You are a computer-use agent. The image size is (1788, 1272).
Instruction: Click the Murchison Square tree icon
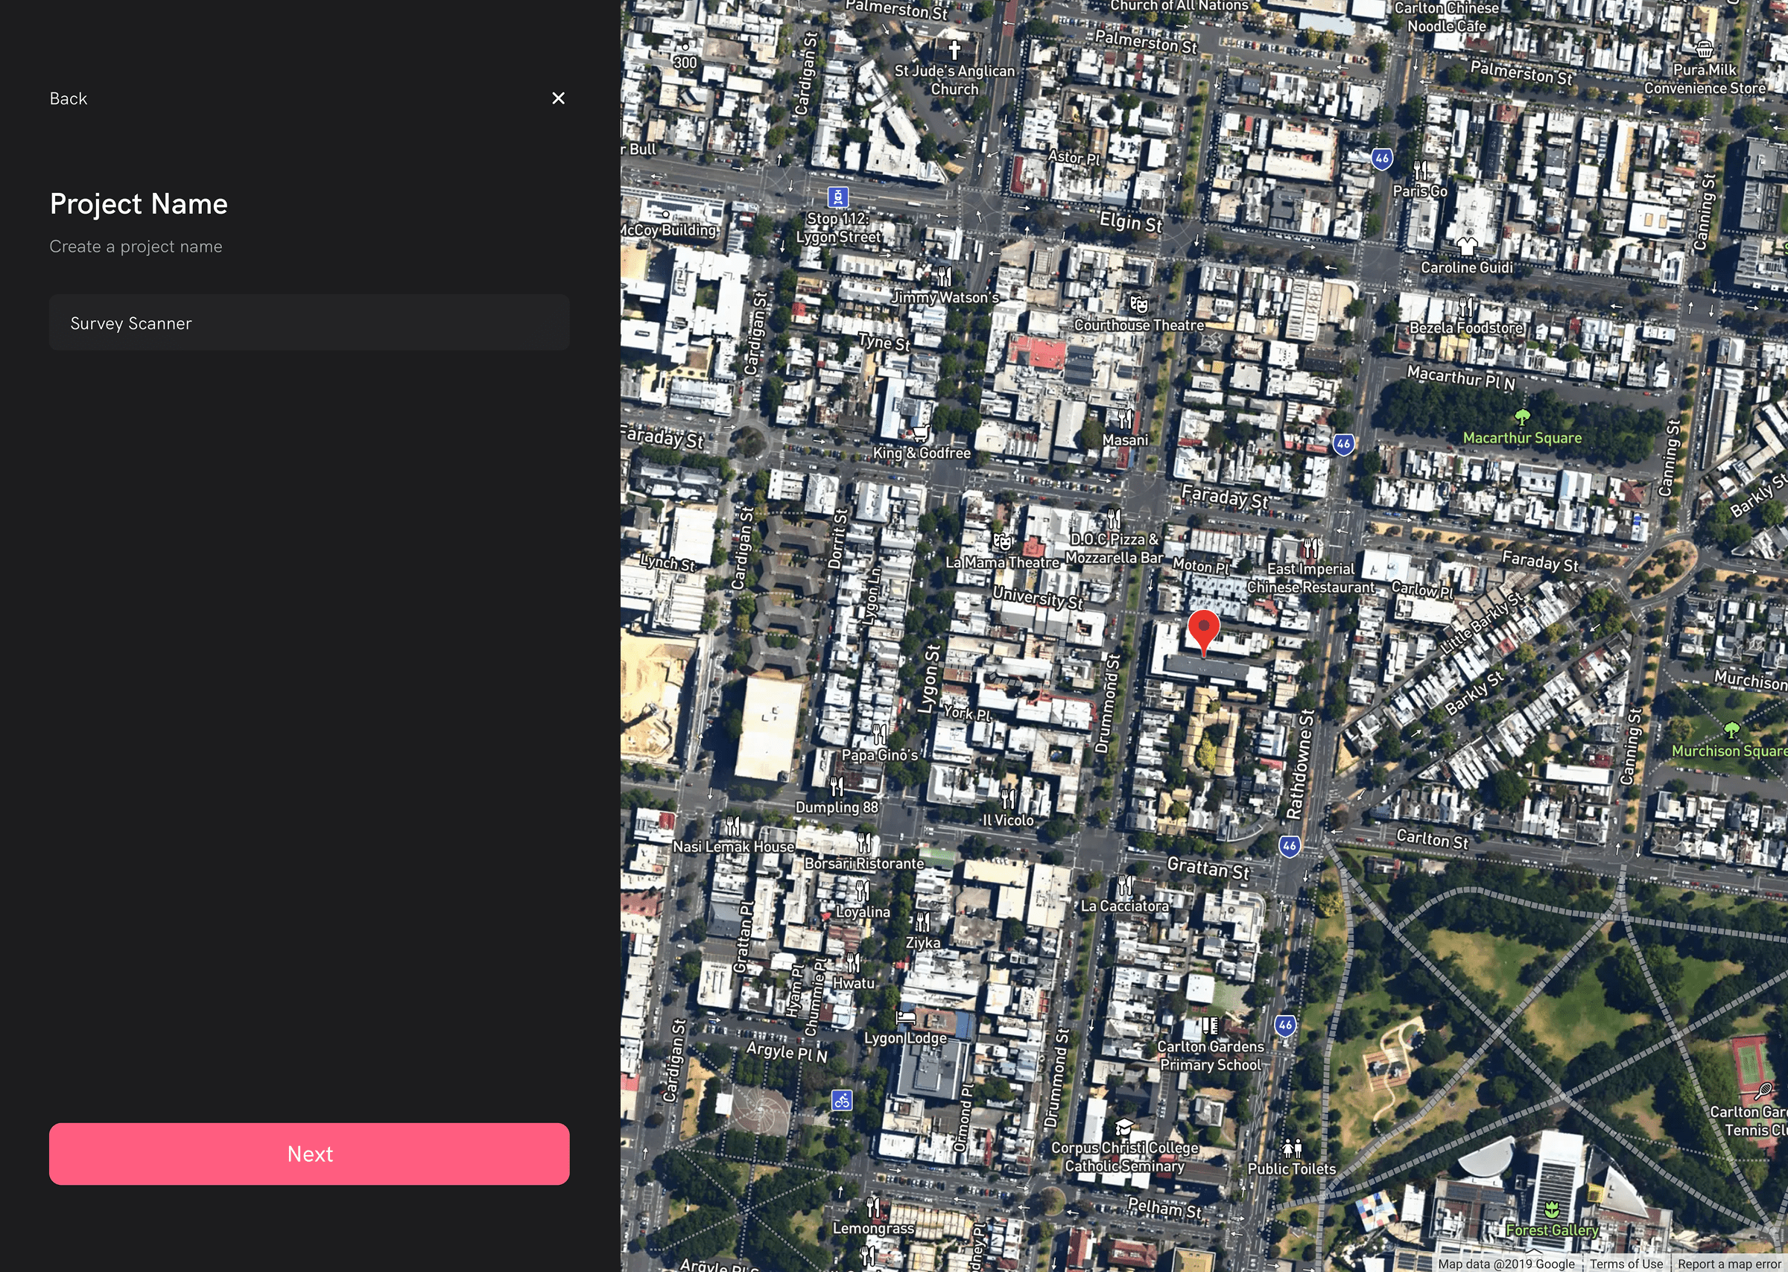click(1731, 730)
